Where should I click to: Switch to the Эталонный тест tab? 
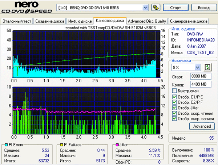coord(17,21)
